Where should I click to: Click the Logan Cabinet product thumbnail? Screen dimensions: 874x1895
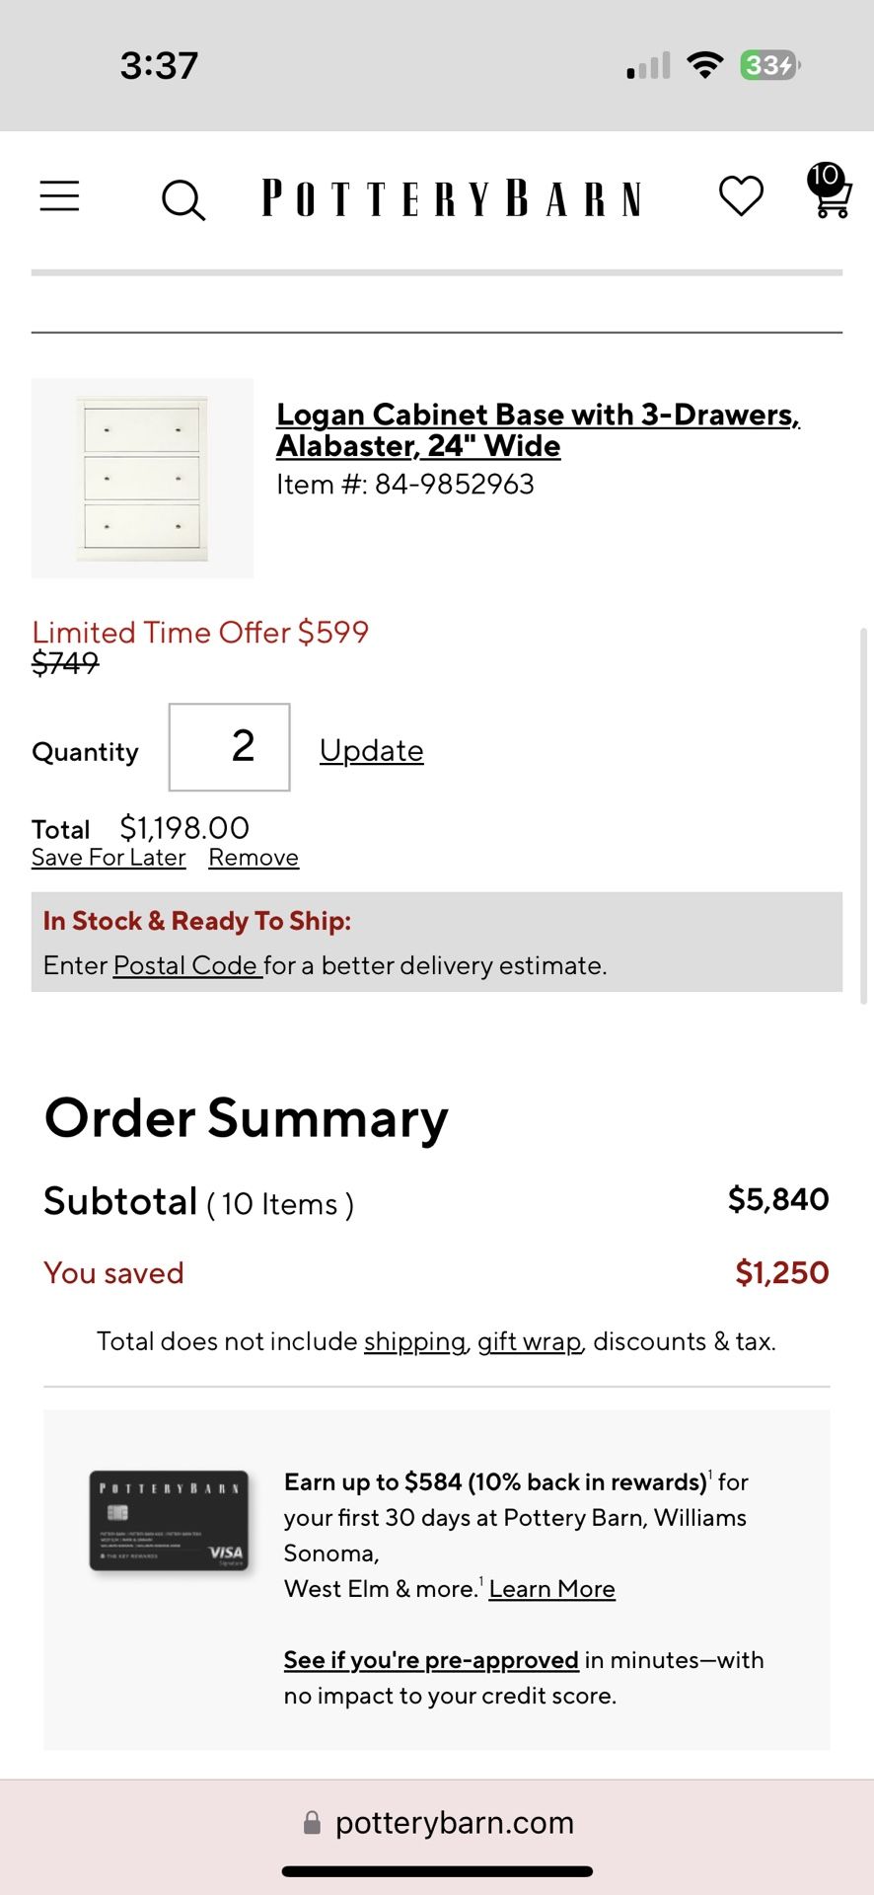coord(142,477)
